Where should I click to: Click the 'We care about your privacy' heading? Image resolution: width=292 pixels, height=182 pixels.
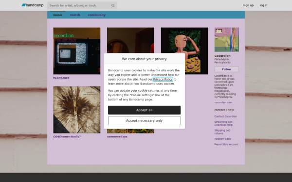click(144, 59)
